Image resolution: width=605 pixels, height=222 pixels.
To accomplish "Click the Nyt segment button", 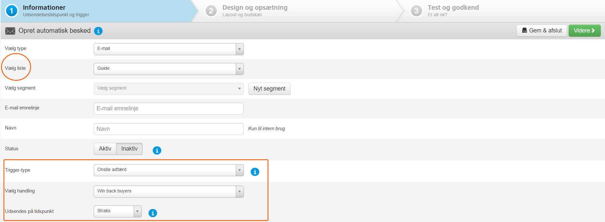I will pyautogui.click(x=270, y=89).
